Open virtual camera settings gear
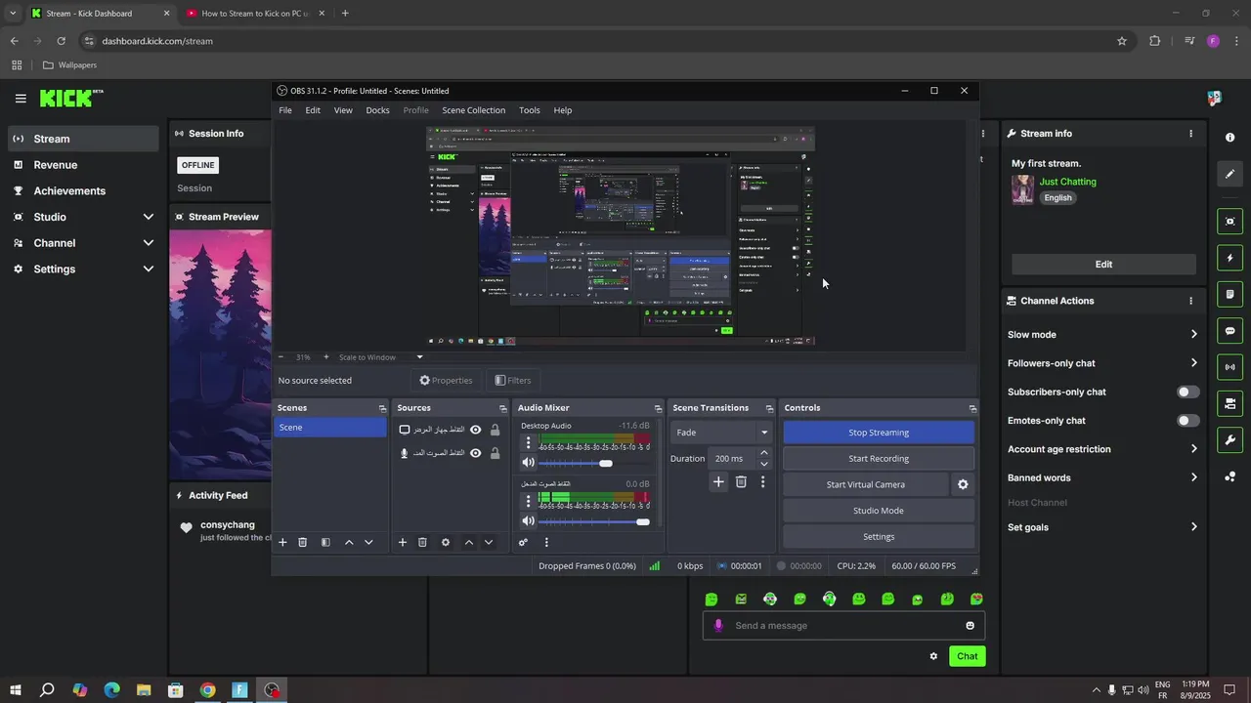 963,484
